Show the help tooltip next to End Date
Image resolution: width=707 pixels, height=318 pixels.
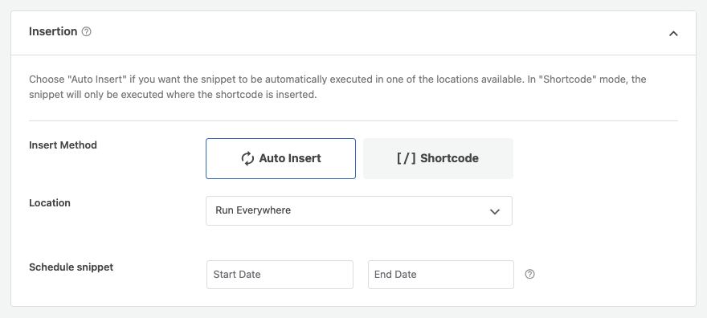pos(529,275)
